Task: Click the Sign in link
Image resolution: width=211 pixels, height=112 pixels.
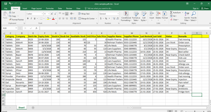Action: (195, 8)
